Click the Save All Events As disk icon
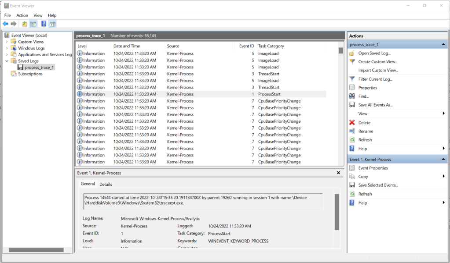Viewport: 450px width, 263px height. (x=352, y=105)
